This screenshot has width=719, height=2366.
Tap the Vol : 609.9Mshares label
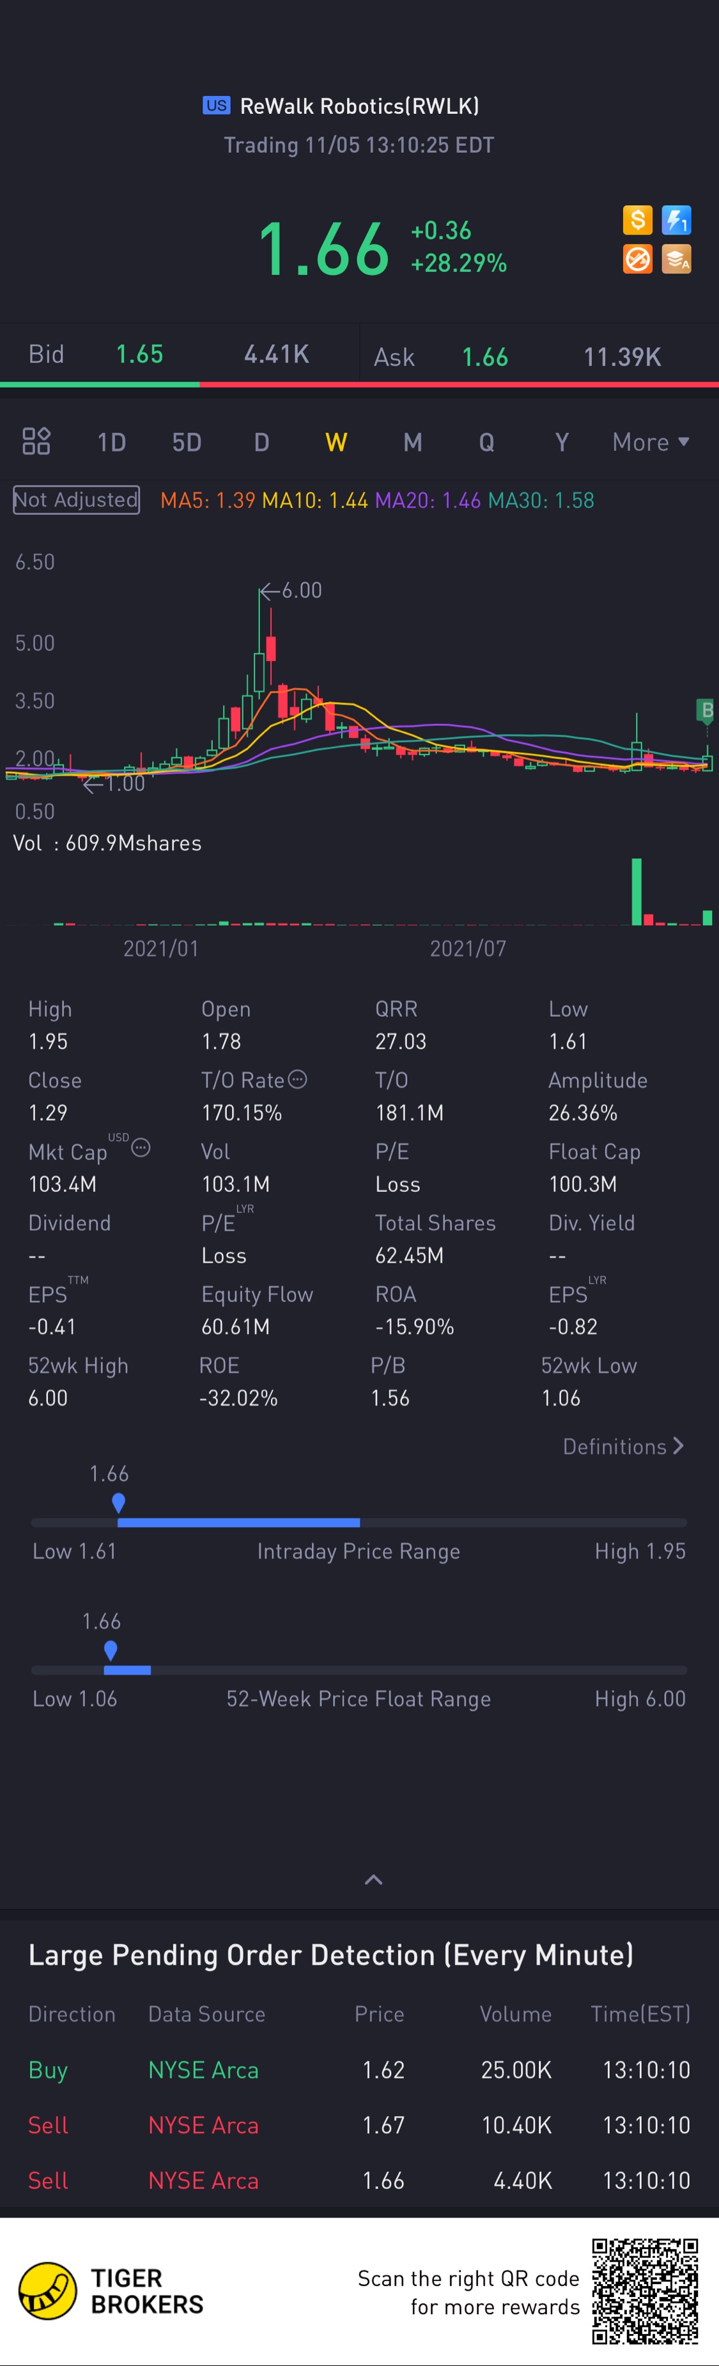click(107, 843)
